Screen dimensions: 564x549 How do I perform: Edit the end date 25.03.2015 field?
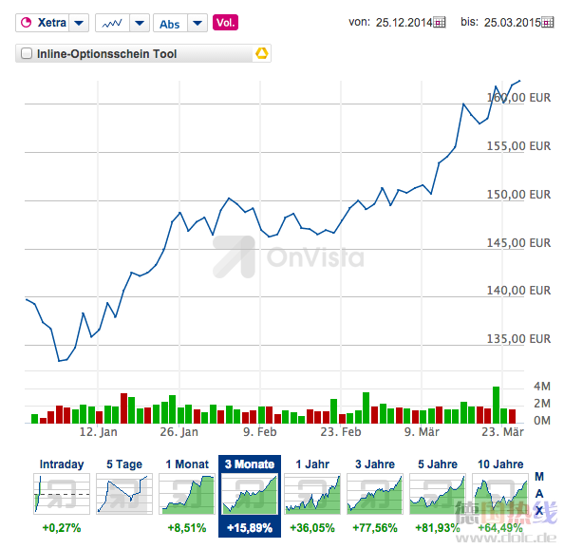click(x=512, y=23)
